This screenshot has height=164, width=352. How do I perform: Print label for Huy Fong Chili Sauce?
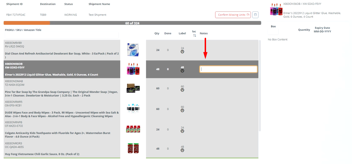[182, 150]
